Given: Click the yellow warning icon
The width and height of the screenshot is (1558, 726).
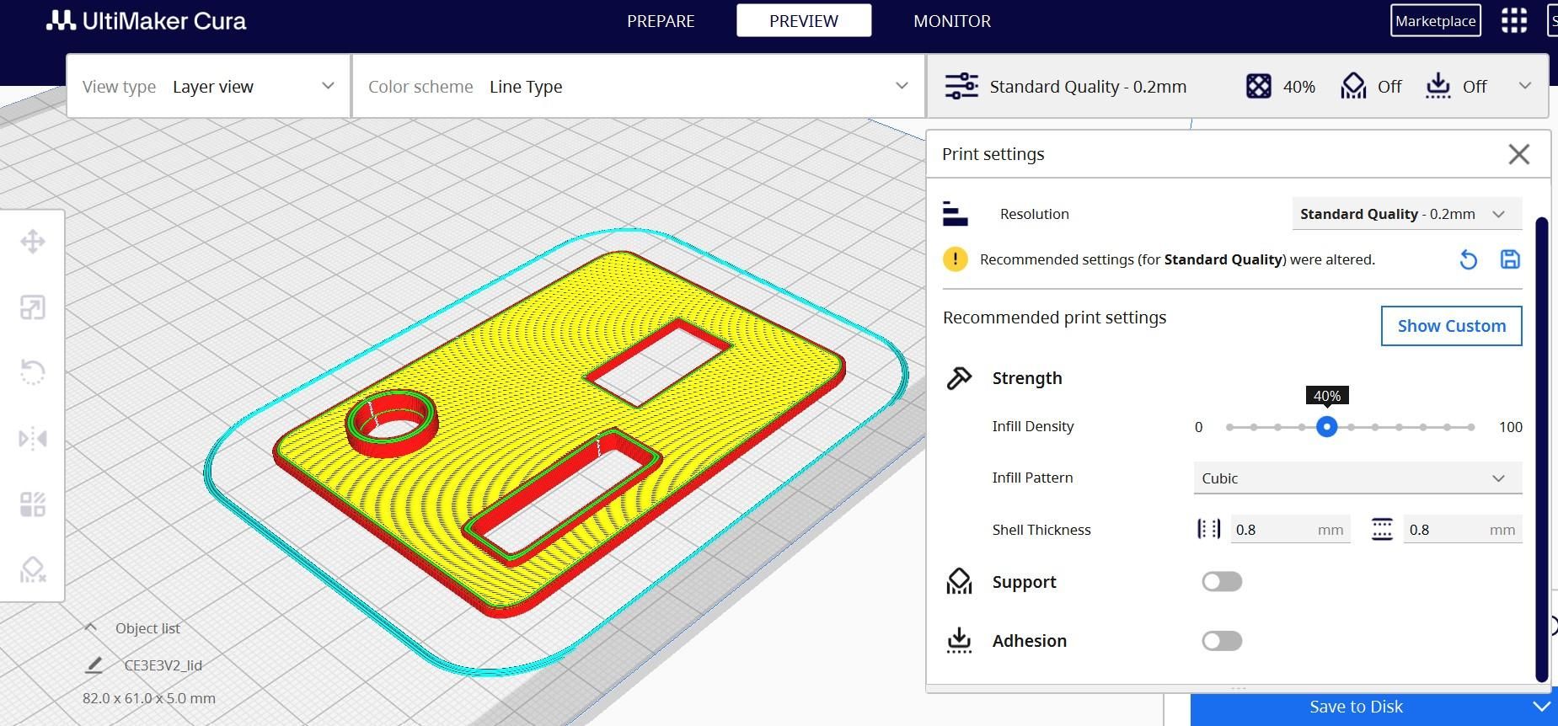Looking at the screenshot, I should (955, 259).
